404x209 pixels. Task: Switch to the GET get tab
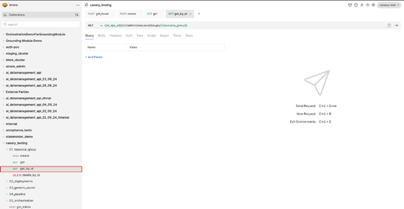coord(154,14)
